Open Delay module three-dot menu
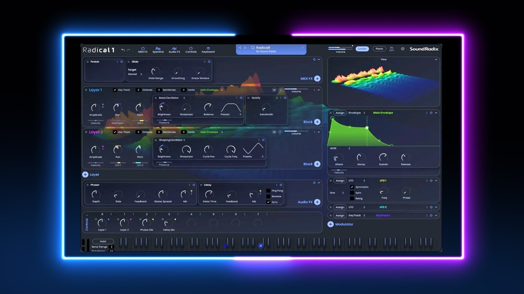This screenshot has width=524, height=294. (276, 185)
